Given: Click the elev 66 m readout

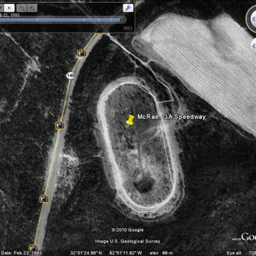Looking at the screenshot, I should (x=161, y=253).
